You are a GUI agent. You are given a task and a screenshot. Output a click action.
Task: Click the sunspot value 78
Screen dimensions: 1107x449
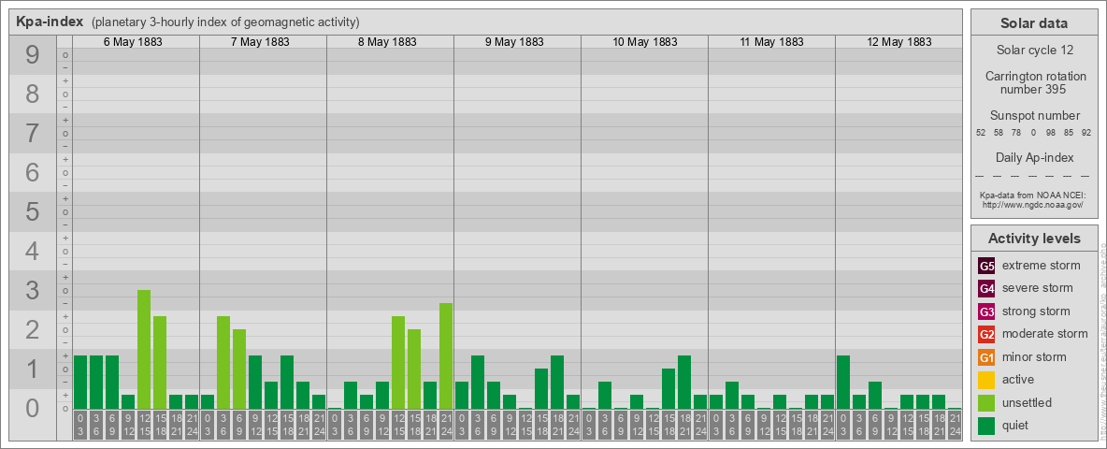click(x=1016, y=133)
